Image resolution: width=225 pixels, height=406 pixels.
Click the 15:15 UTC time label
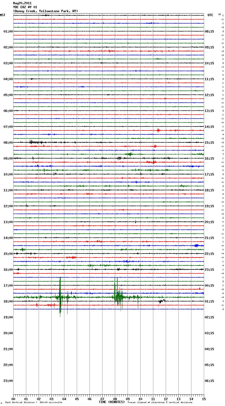[209, 143]
